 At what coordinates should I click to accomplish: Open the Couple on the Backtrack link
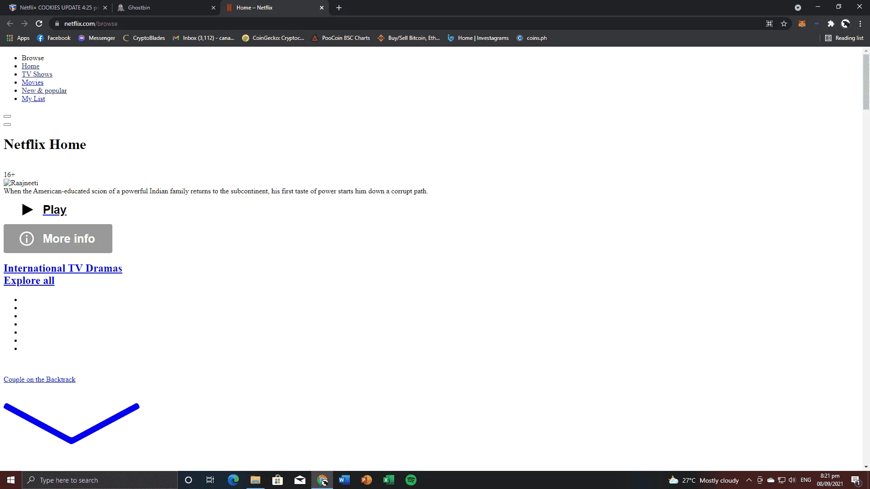pyautogui.click(x=39, y=379)
